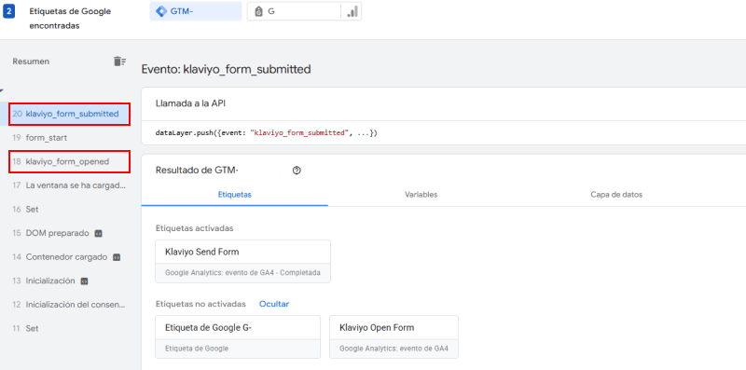This screenshot has width=746, height=370.
Task: Click the Evento: klaviyo_form_submitted title
Action: point(226,70)
